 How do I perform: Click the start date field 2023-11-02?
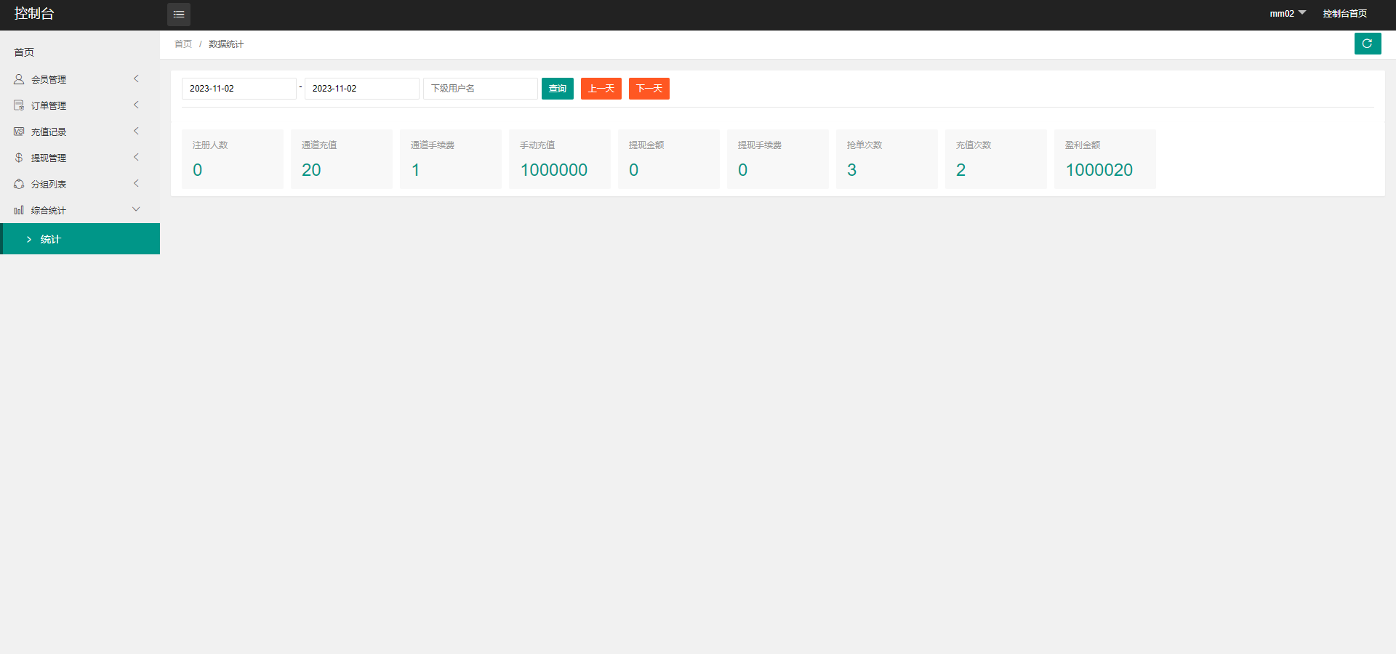(239, 89)
